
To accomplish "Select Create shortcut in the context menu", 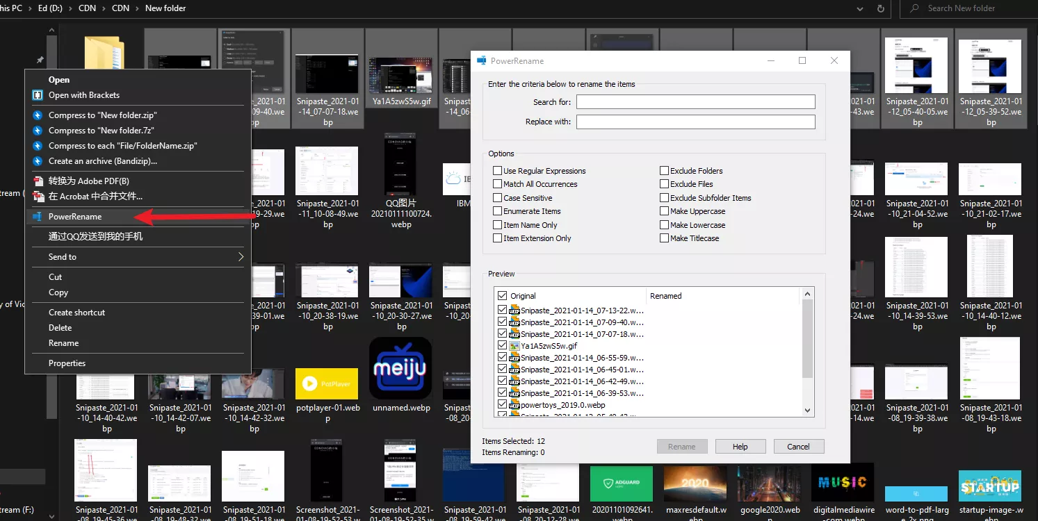I will coord(76,313).
